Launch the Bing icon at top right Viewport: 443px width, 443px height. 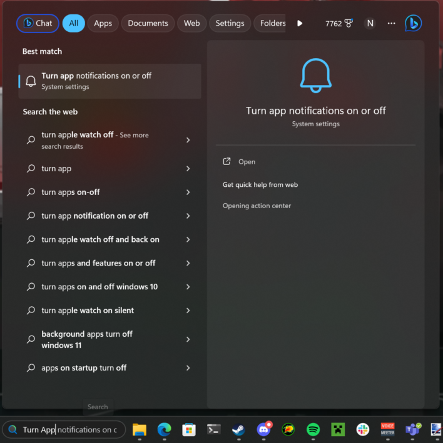[x=414, y=23]
